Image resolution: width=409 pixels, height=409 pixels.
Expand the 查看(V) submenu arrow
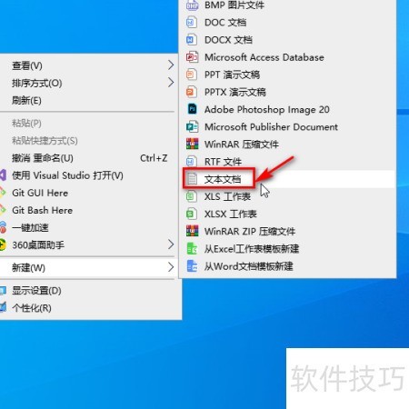click(171, 65)
